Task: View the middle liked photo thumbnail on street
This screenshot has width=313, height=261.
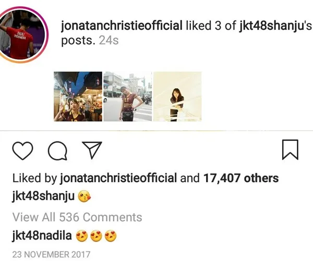Action: pos(127,96)
